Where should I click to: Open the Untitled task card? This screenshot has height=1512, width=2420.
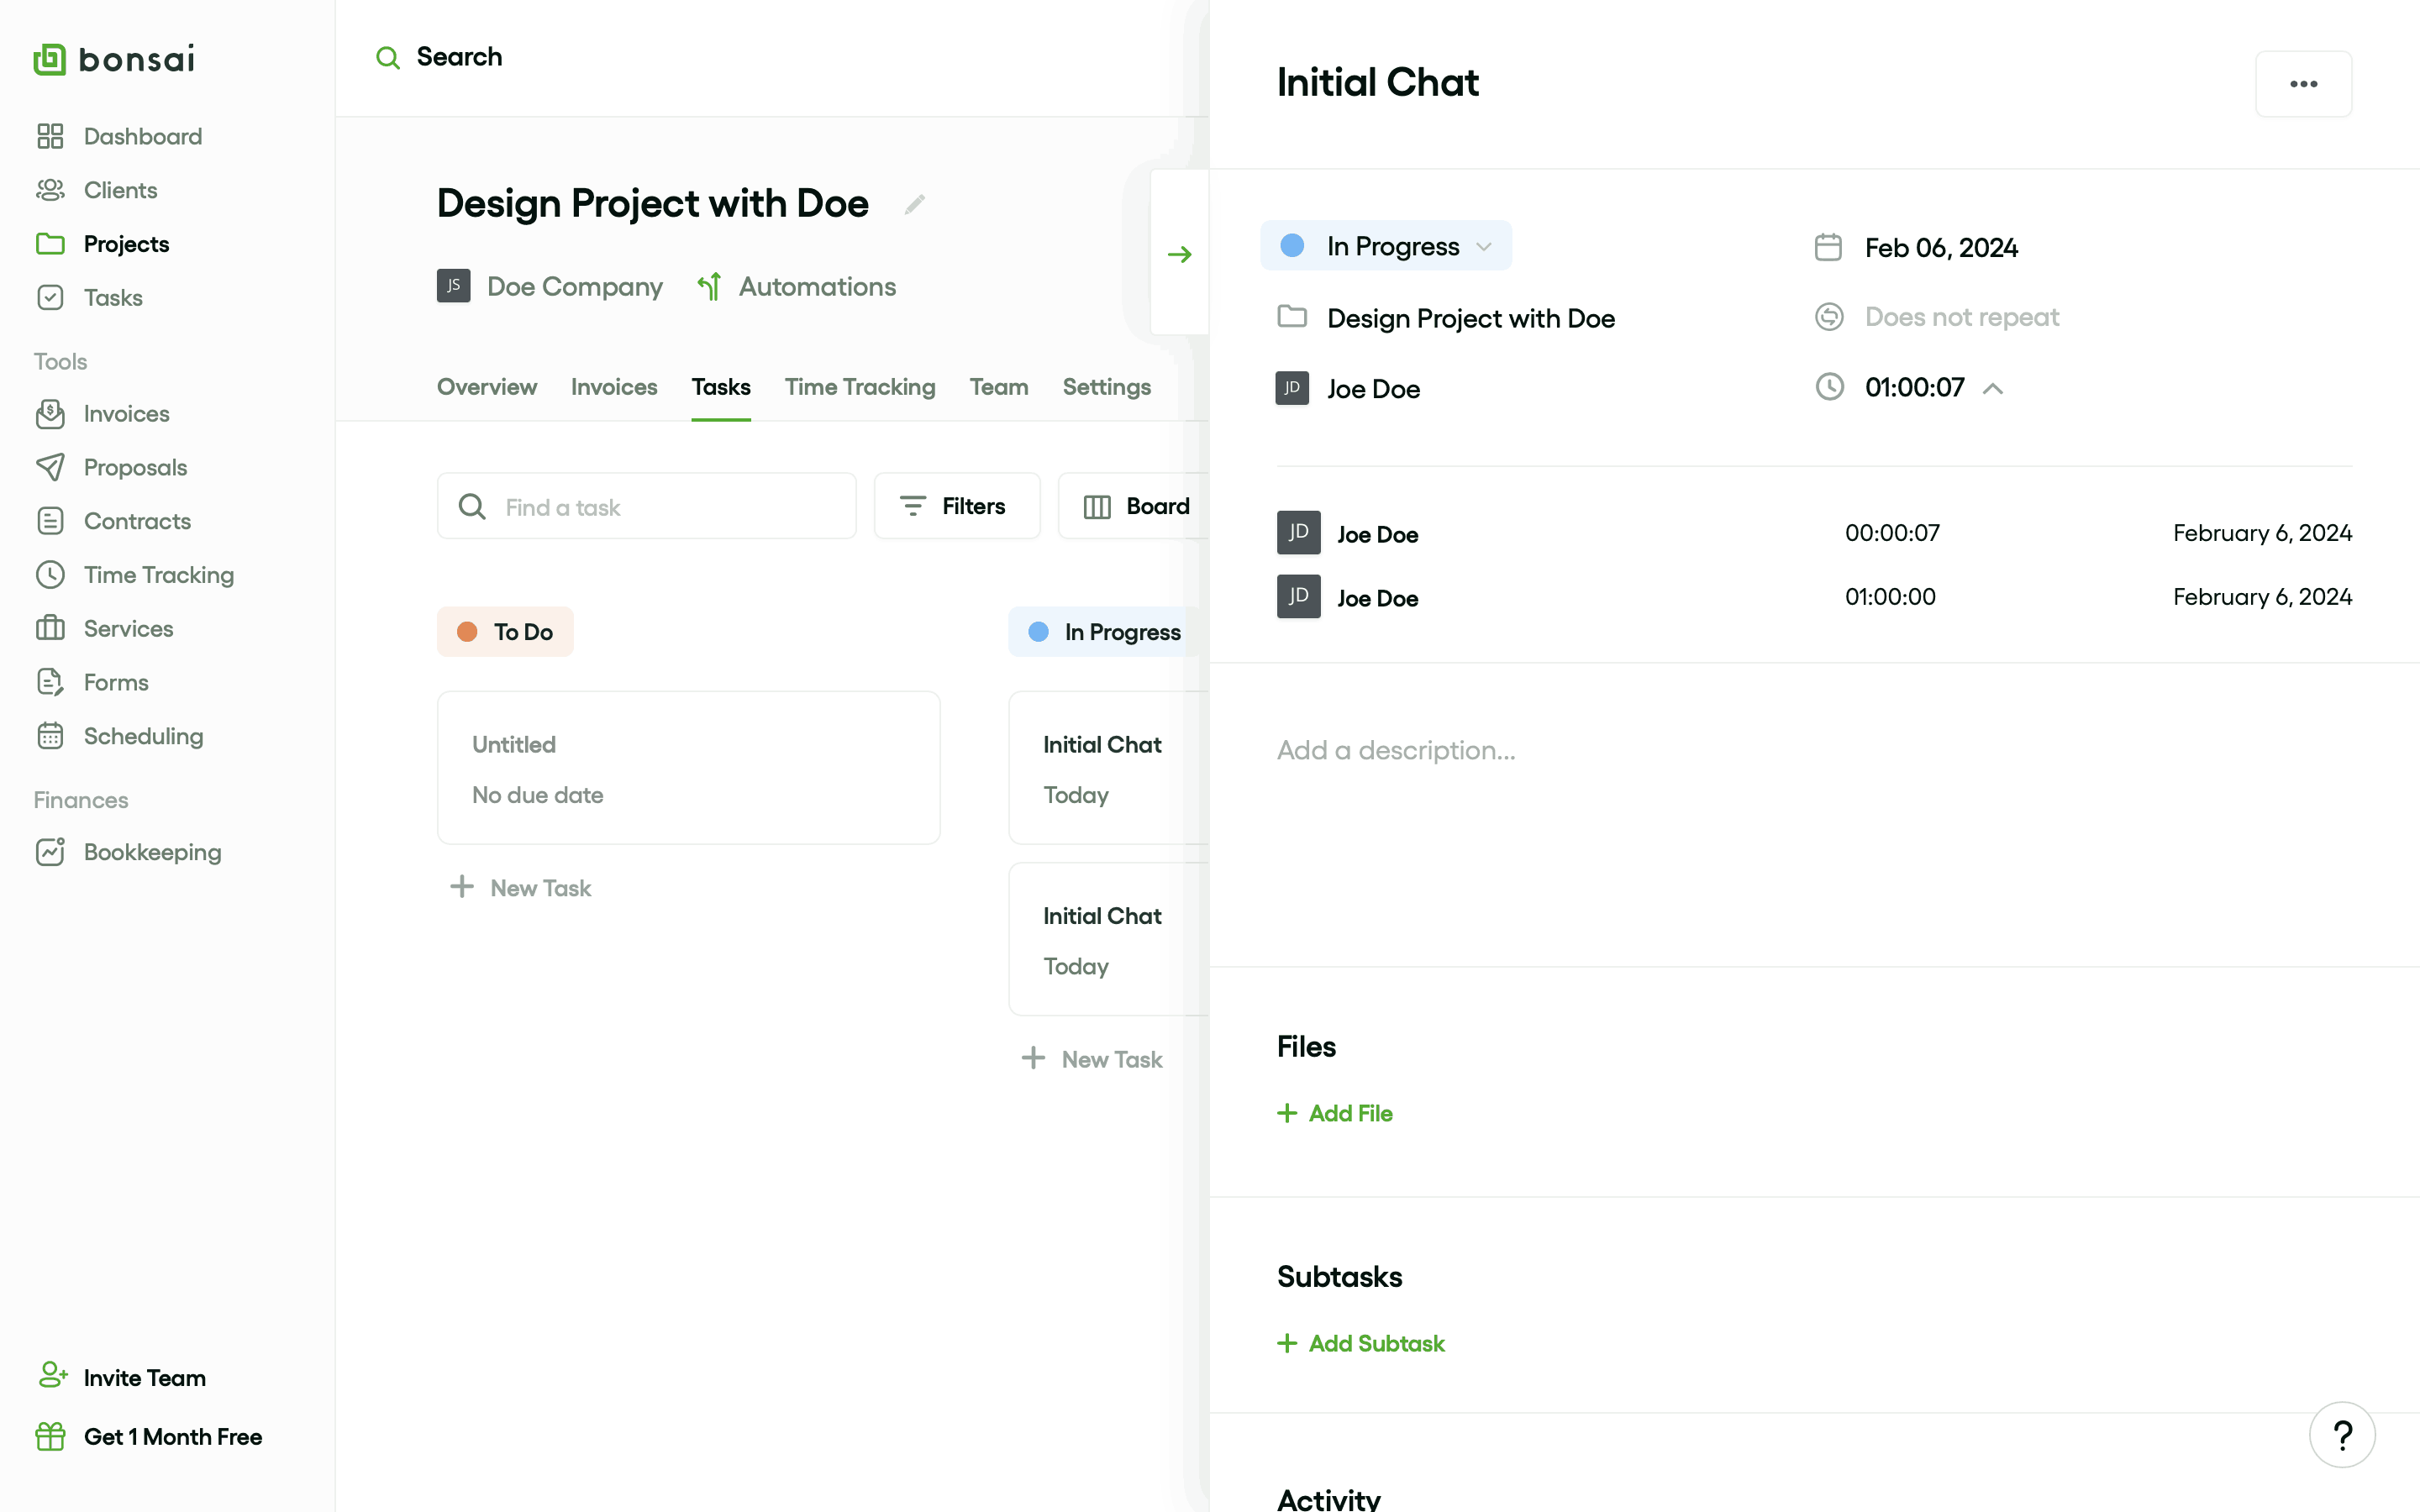pyautogui.click(x=688, y=768)
